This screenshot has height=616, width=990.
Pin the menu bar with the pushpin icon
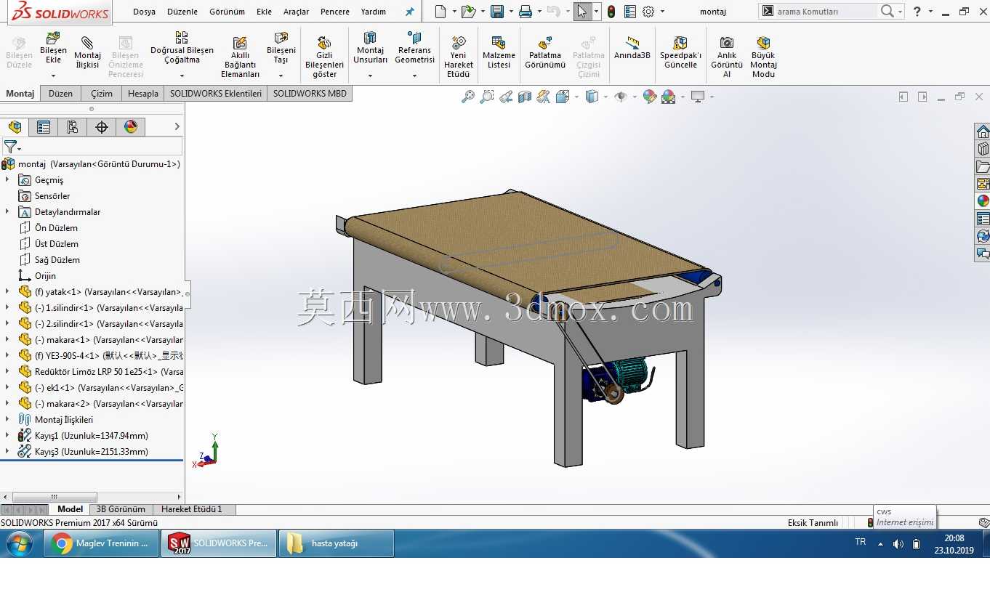click(410, 12)
